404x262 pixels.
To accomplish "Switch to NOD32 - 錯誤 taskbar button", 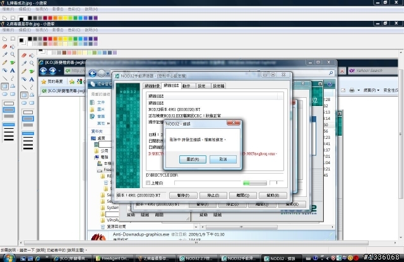I will tap(282, 258).
